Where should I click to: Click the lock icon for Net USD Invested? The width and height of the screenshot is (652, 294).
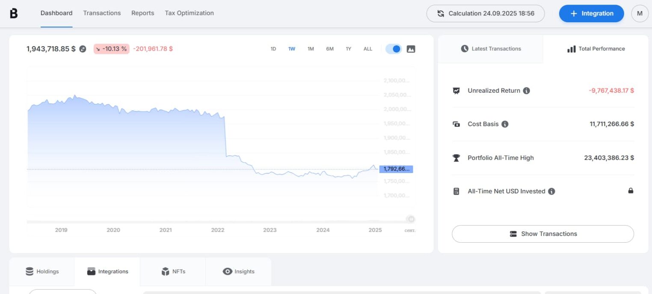pos(630,191)
